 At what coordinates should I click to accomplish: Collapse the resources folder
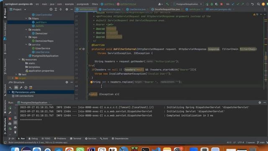(20, 60)
